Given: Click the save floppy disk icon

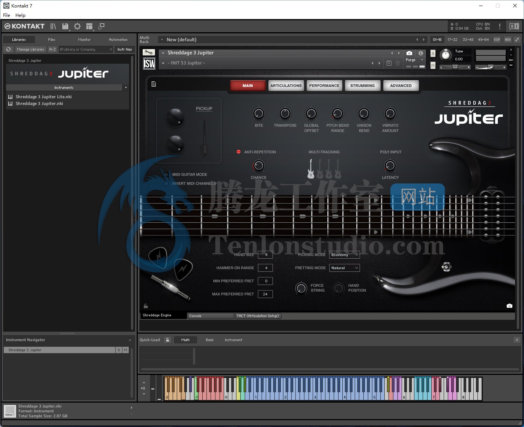Looking at the screenshot, I should 65,26.
